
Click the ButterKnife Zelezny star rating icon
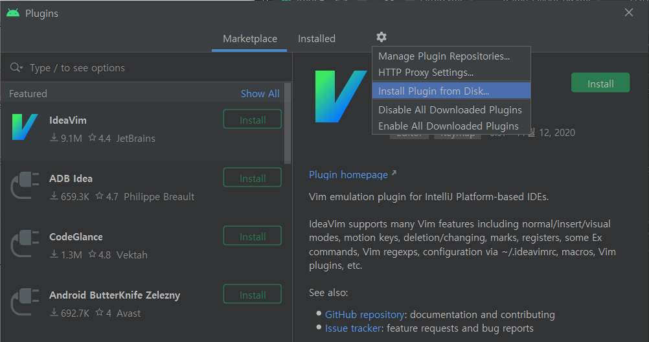(99, 313)
